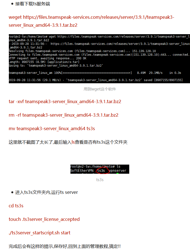190x252 pixels.
Task: Click the rm -rf teamspeak3 command text
Action: [64, 115]
